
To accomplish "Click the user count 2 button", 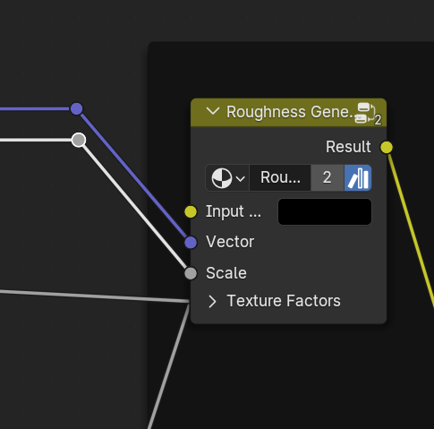I will point(328,178).
